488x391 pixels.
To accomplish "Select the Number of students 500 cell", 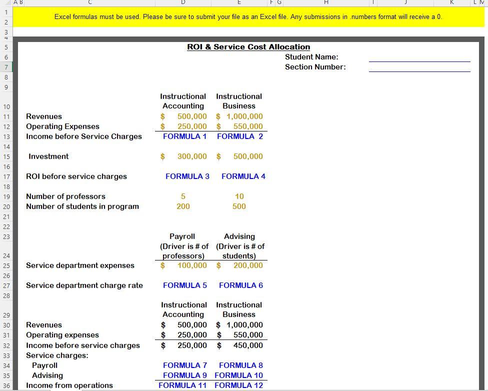I will tap(239, 206).
